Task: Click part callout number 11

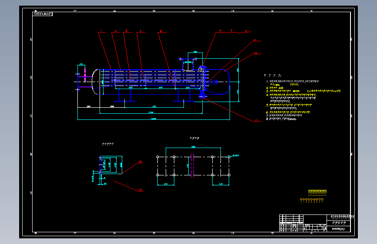Action: point(256,120)
